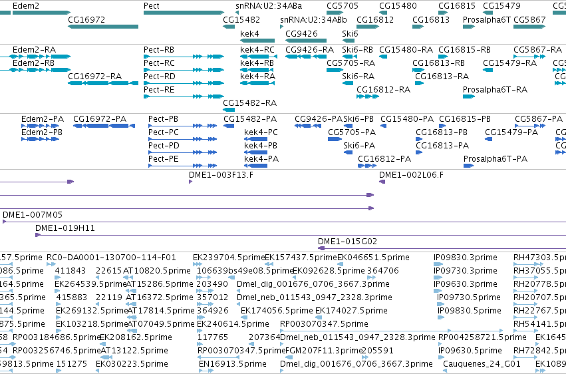
Task: Select the Prosalpha6T gene feature
Action: (469, 27)
